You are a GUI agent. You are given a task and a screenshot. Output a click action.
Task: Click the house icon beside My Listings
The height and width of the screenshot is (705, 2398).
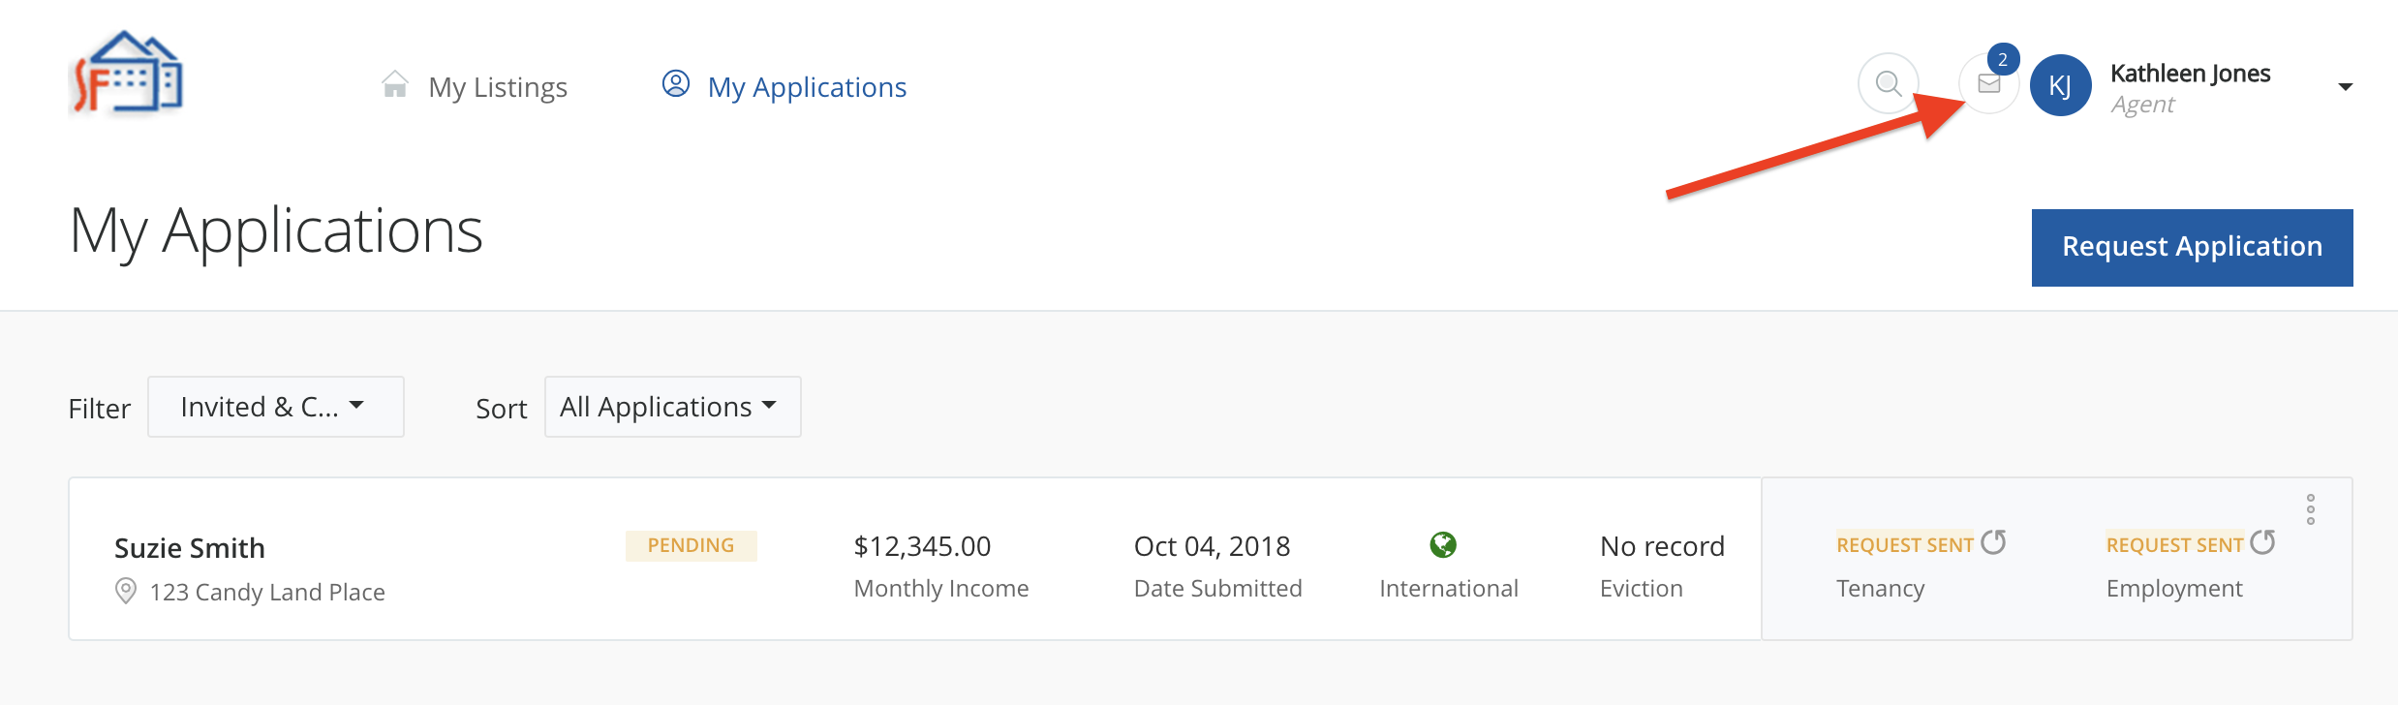[x=395, y=85]
